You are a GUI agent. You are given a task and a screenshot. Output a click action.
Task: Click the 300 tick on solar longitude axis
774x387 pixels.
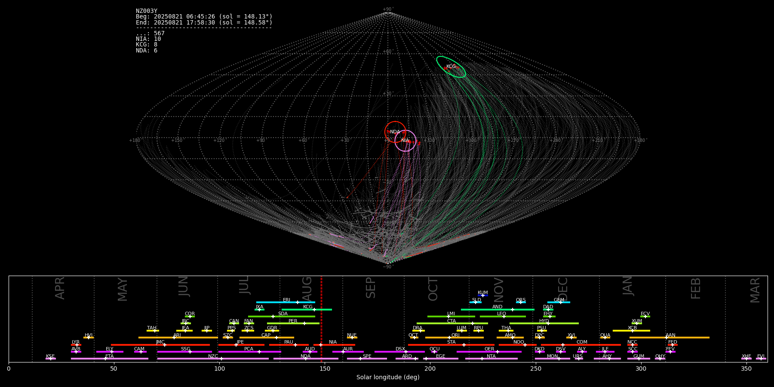(641, 369)
